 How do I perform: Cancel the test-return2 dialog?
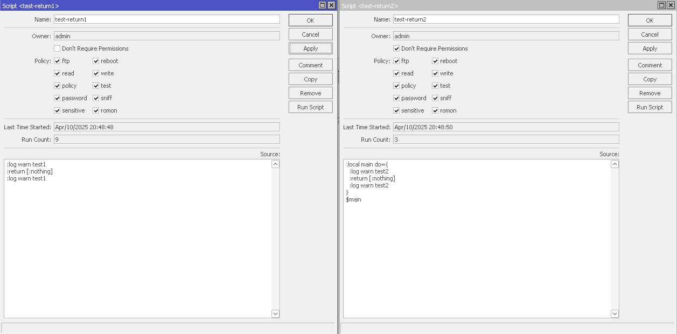[x=650, y=34]
